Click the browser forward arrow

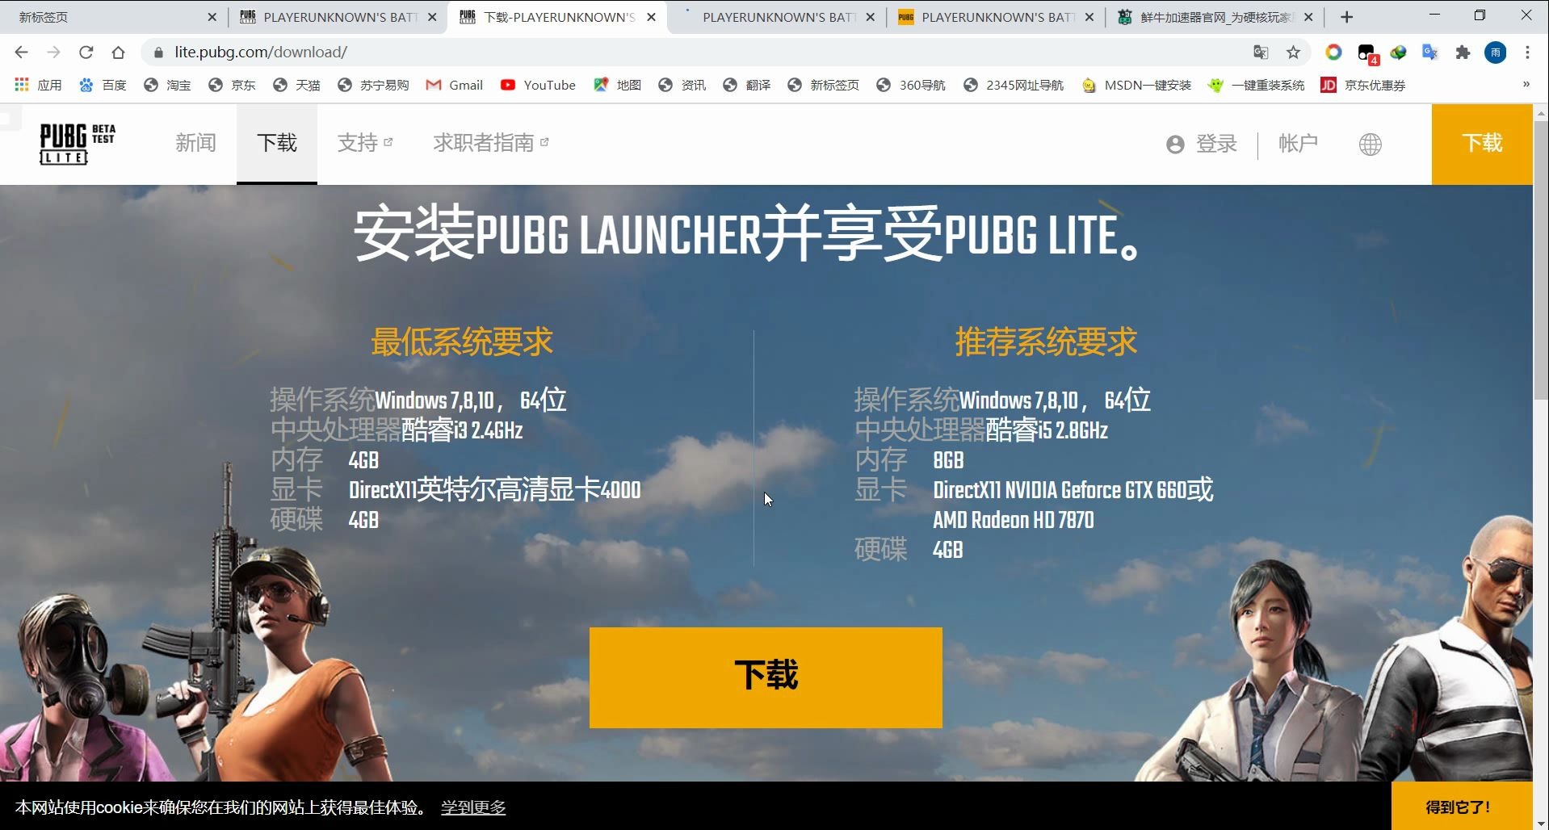tap(54, 52)
